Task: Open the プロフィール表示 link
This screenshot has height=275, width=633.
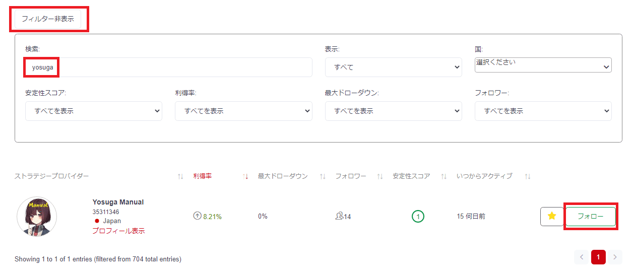Action: (118, 231)
